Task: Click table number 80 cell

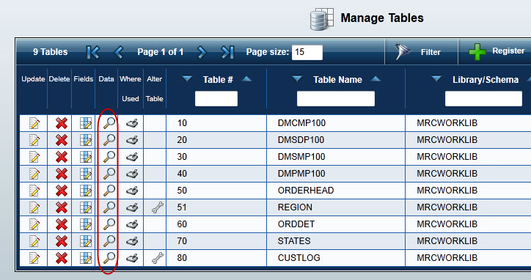Action: (216, 258)
